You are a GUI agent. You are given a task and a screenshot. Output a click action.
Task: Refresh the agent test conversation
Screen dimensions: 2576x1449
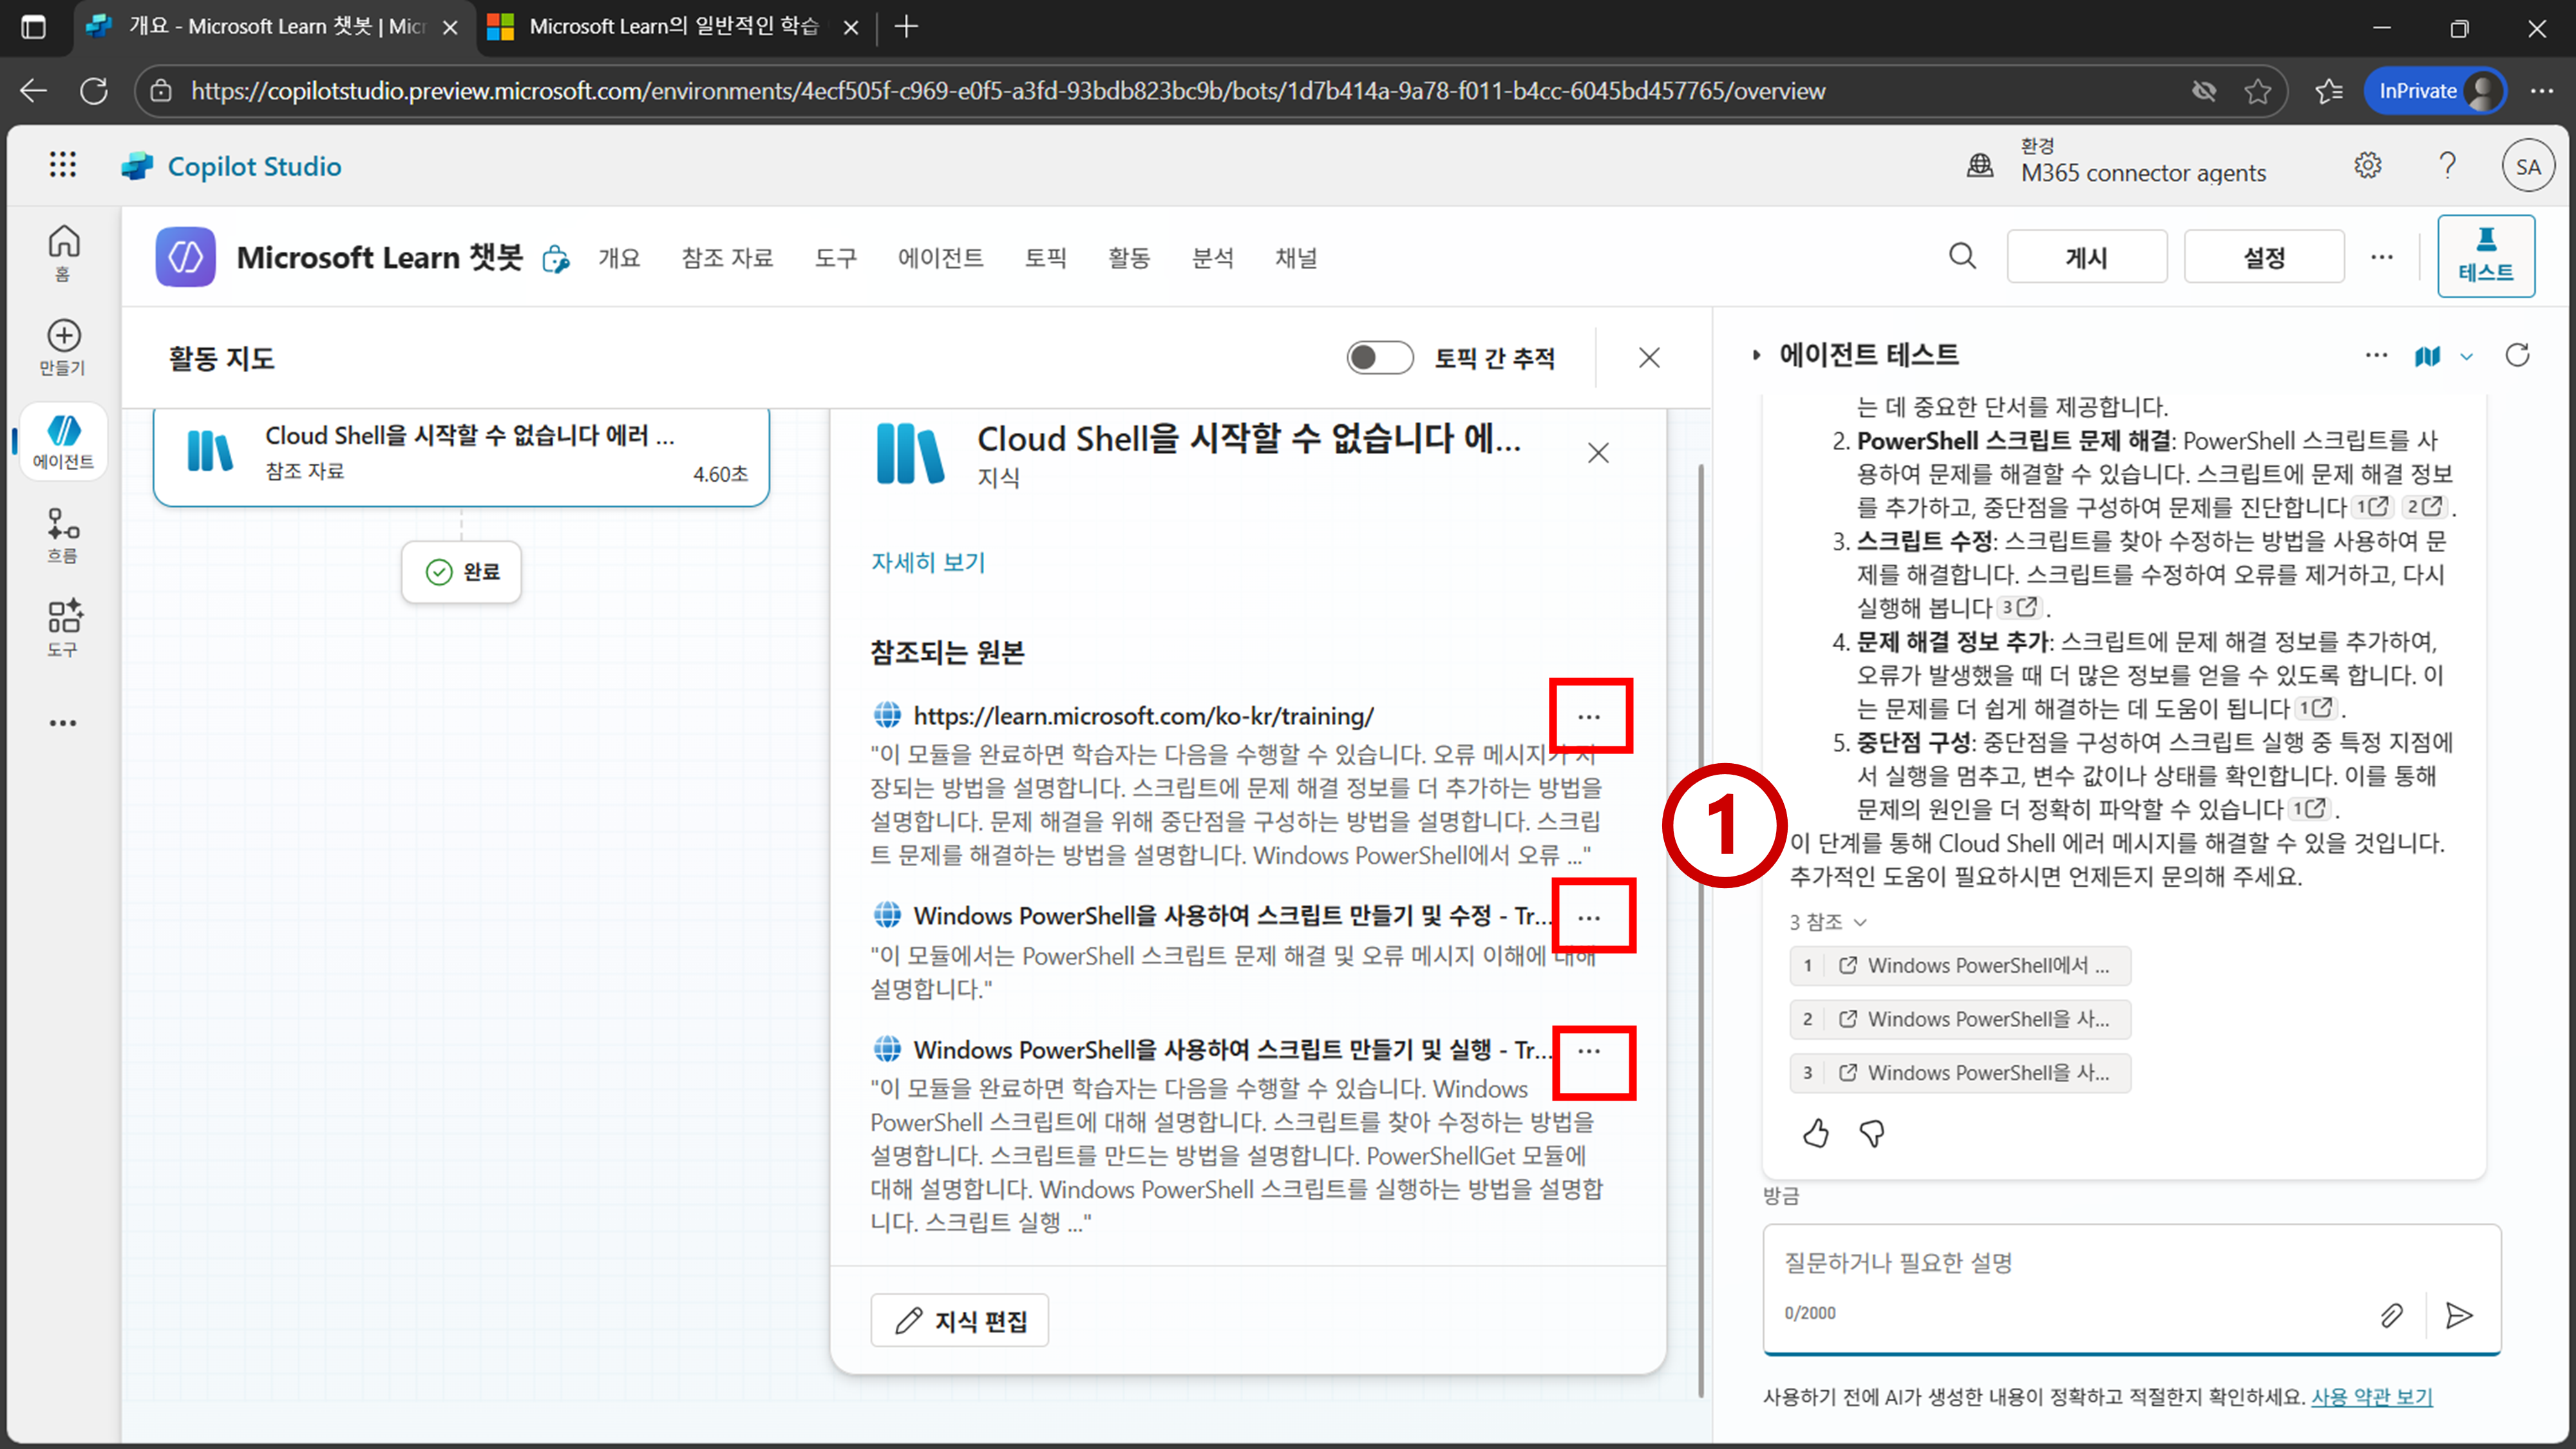(2517, 355)
